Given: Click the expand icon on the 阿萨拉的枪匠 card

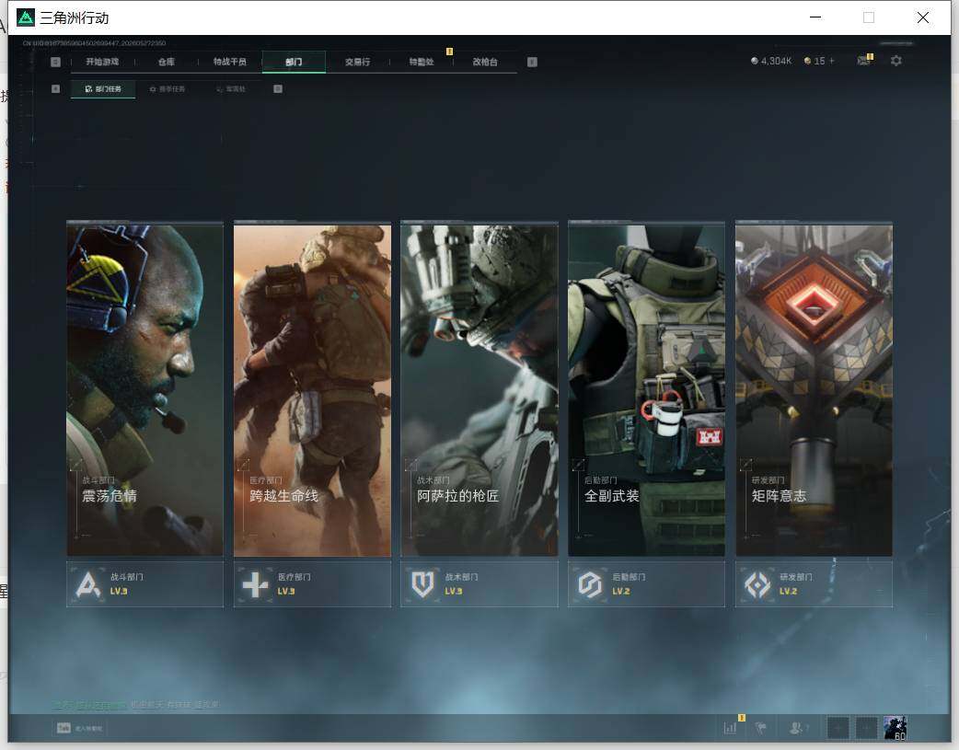Looking at the screenshot, I should point(411,465).
